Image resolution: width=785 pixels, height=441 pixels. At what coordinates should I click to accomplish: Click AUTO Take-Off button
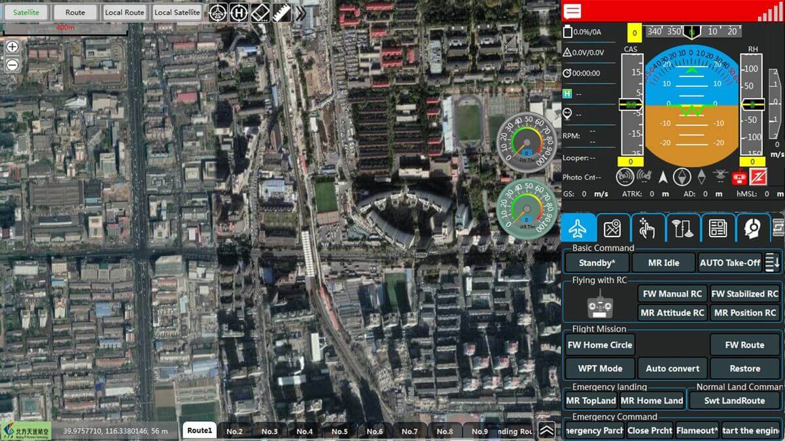coord(730,263)
